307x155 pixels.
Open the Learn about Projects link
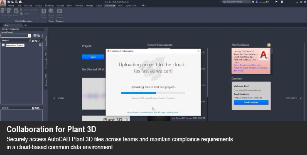tap(15, 45)
